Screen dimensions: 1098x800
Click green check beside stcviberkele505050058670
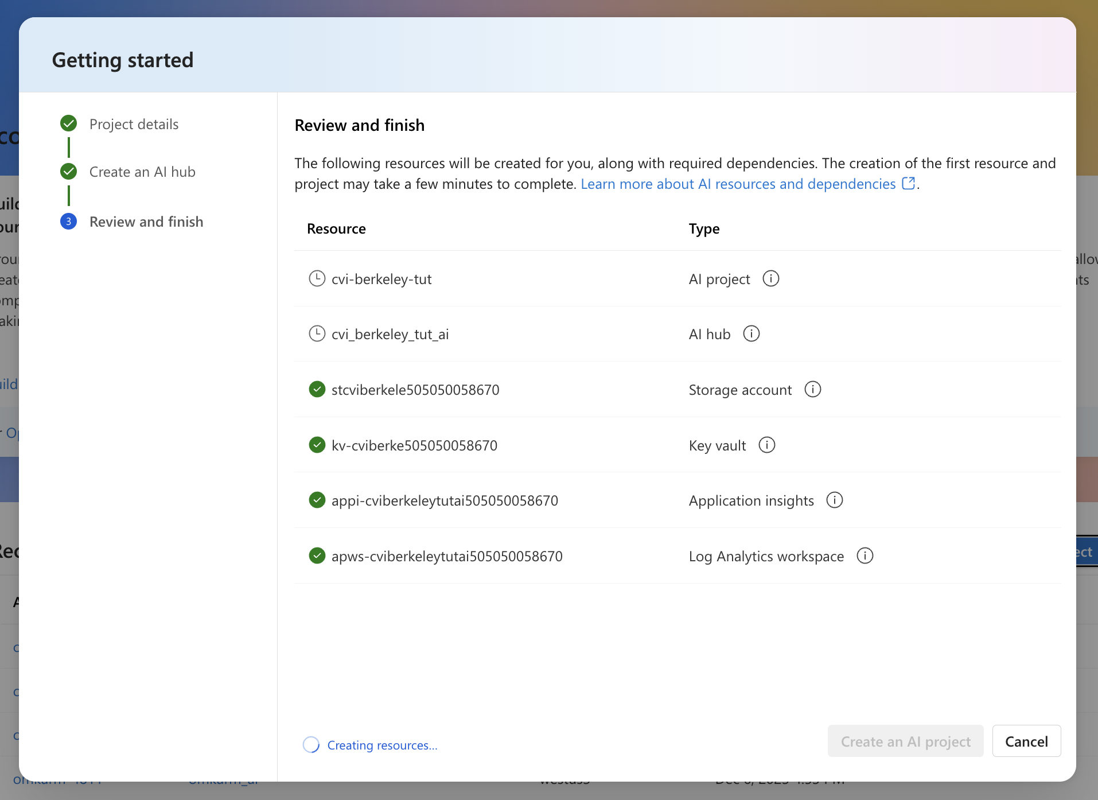click(x=317, y=389)
